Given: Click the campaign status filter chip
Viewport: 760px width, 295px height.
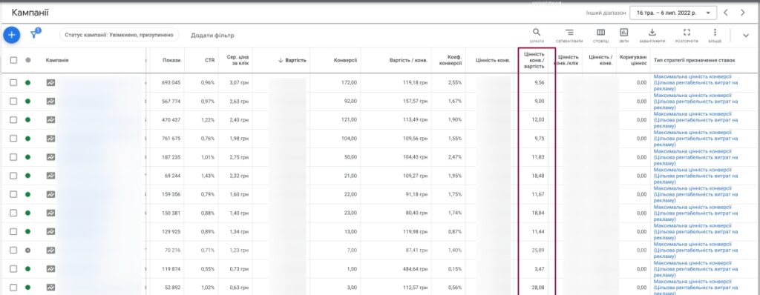Looking at the screenshot, I should (x=119, y=36).
